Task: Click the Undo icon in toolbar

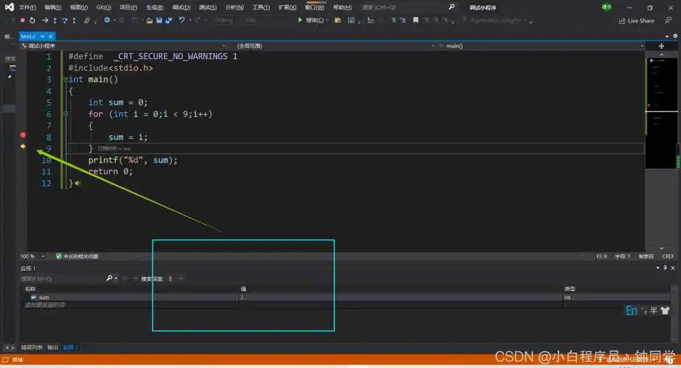Action: pos(182,20)
